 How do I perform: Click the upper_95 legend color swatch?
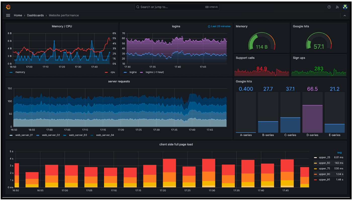[315, 180]
